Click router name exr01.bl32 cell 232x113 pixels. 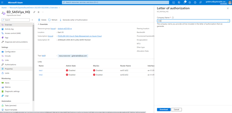[124, 70]
